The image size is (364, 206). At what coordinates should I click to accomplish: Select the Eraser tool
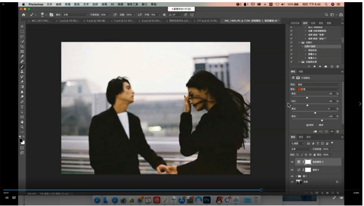click(22, 82)
